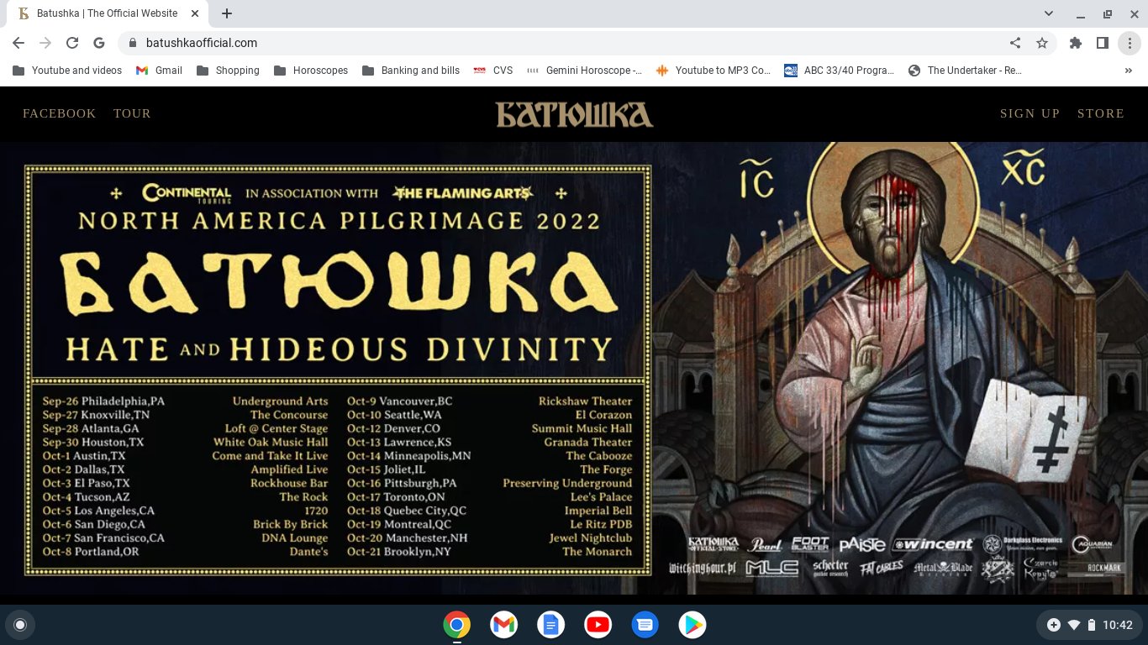Open the SIGN UP menu link
Image resolution: width=1148 pixels, height=645 pixels.
(1030, 113)
